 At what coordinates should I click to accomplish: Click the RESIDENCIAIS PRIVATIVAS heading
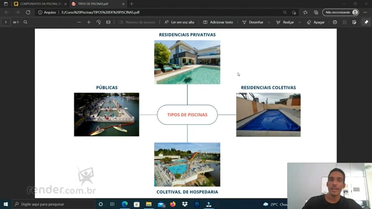[x=187, y=35]
